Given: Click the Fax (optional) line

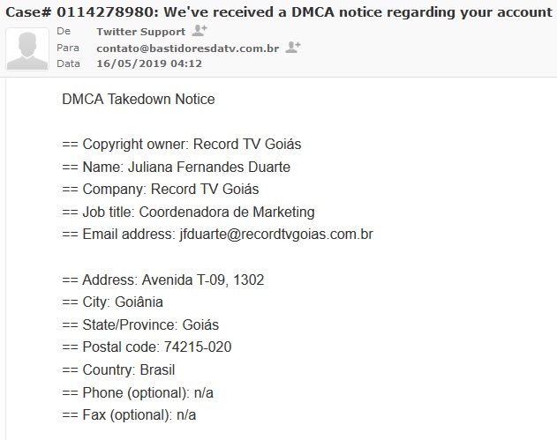Looking at the screenshot, I should (129, 414).
